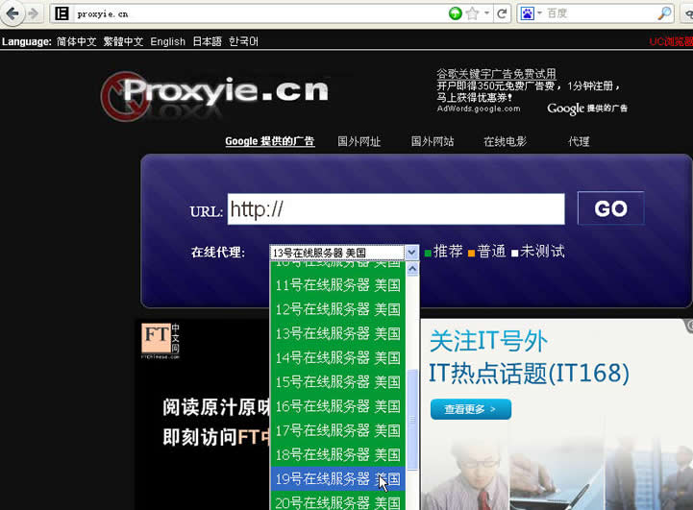Click the Google 提供的广告 nav link
The height and width of the screenshot is (510, 693).
(x=269, y=141)
